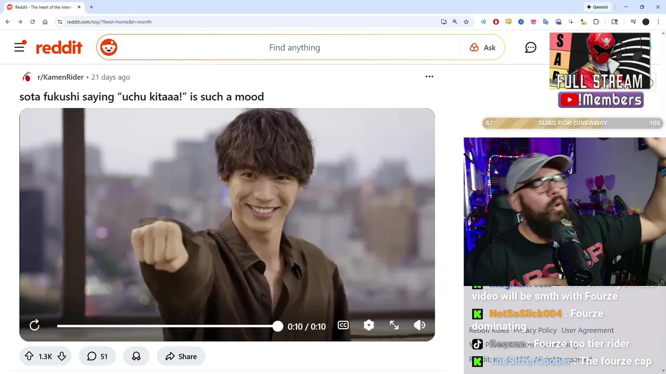
Task: Open site information icon in address bar
Action: [60, 22]
